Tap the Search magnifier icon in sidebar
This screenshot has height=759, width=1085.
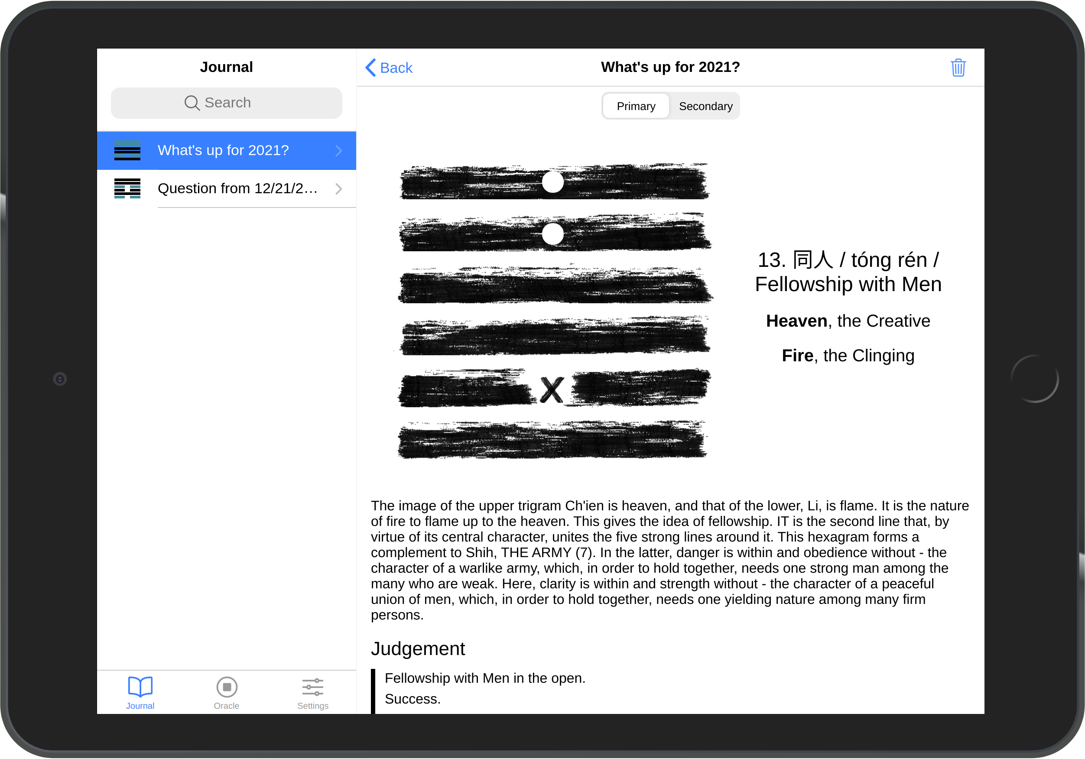pos(191,103)
